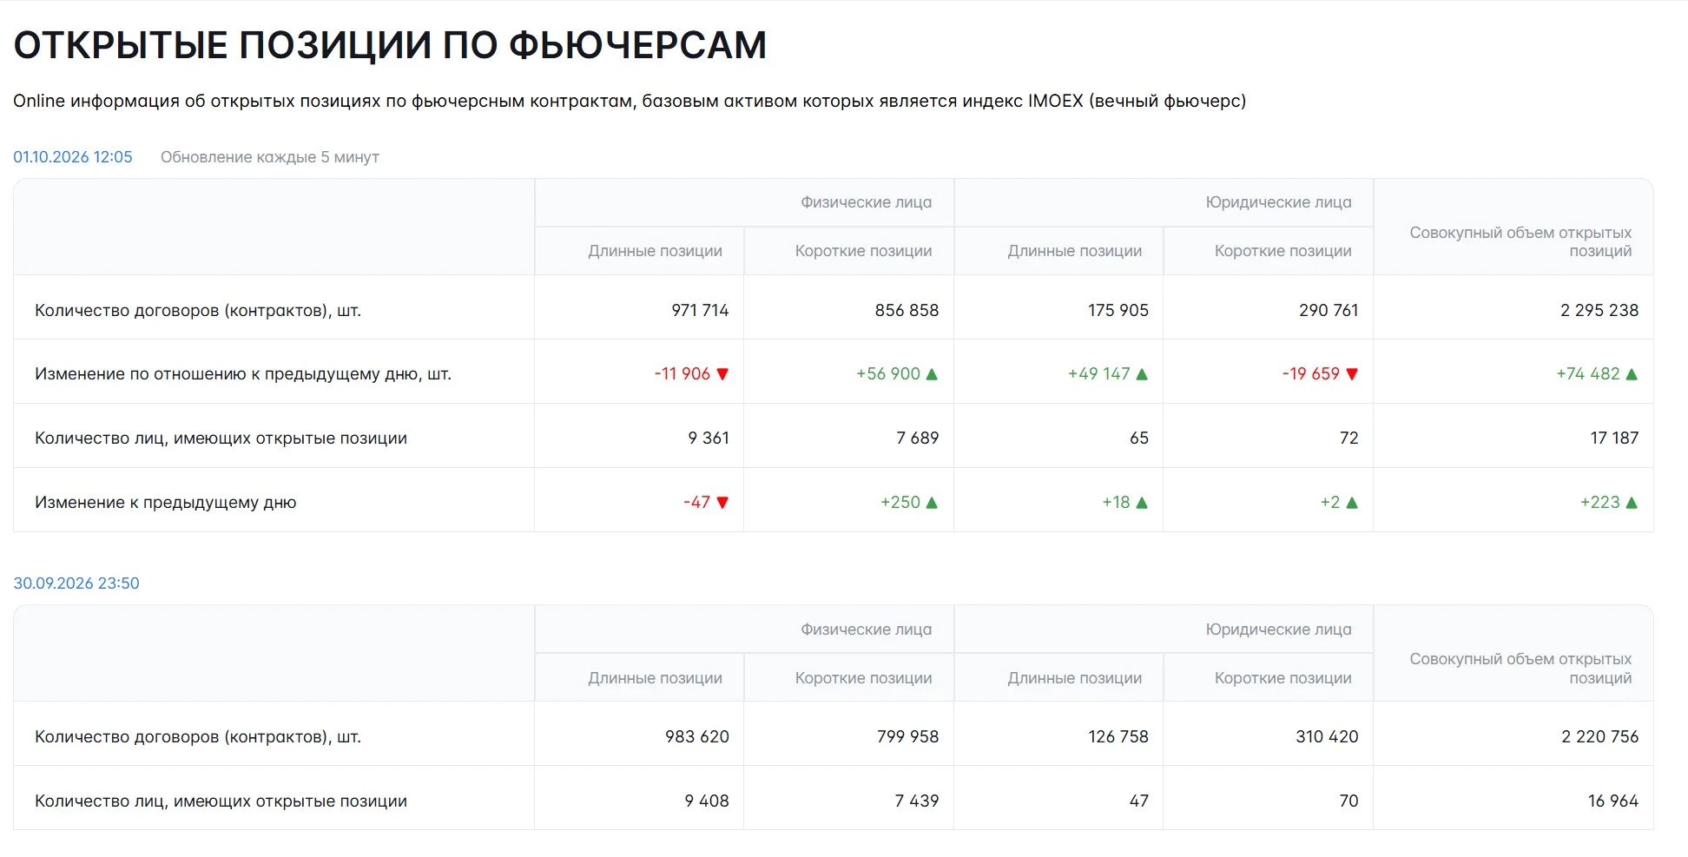Click the green up arrow beside +250
Image resolution: width=1688 pixels, height=857 pixels.
point(932,503)
